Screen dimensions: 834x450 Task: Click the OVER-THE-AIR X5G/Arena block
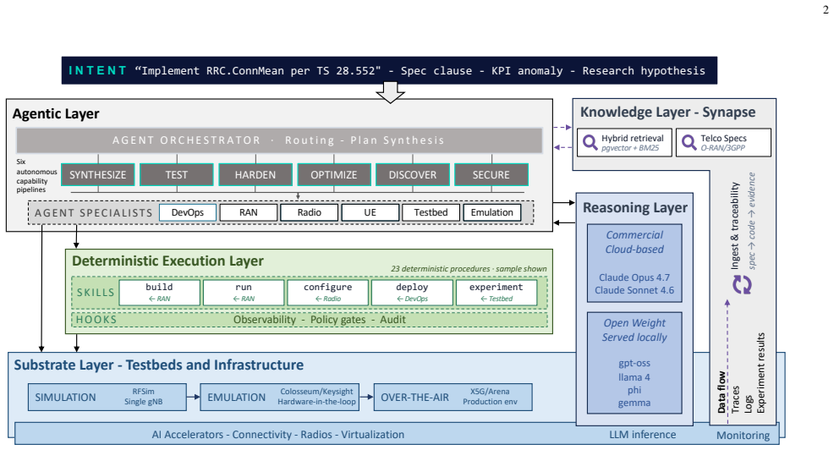click(x=453, y=397)
